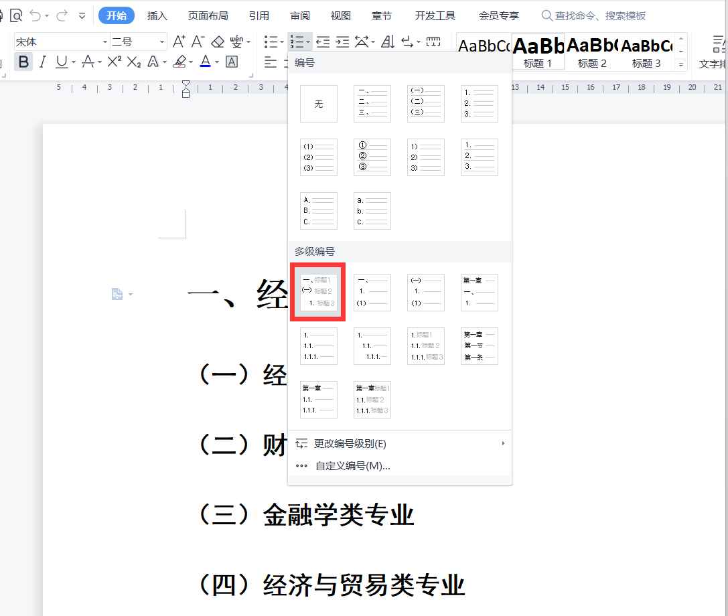Select 无 to remove numbering

(318, 103)
